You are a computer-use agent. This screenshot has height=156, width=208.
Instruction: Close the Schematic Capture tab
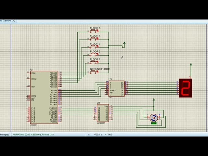pos(14,21)
